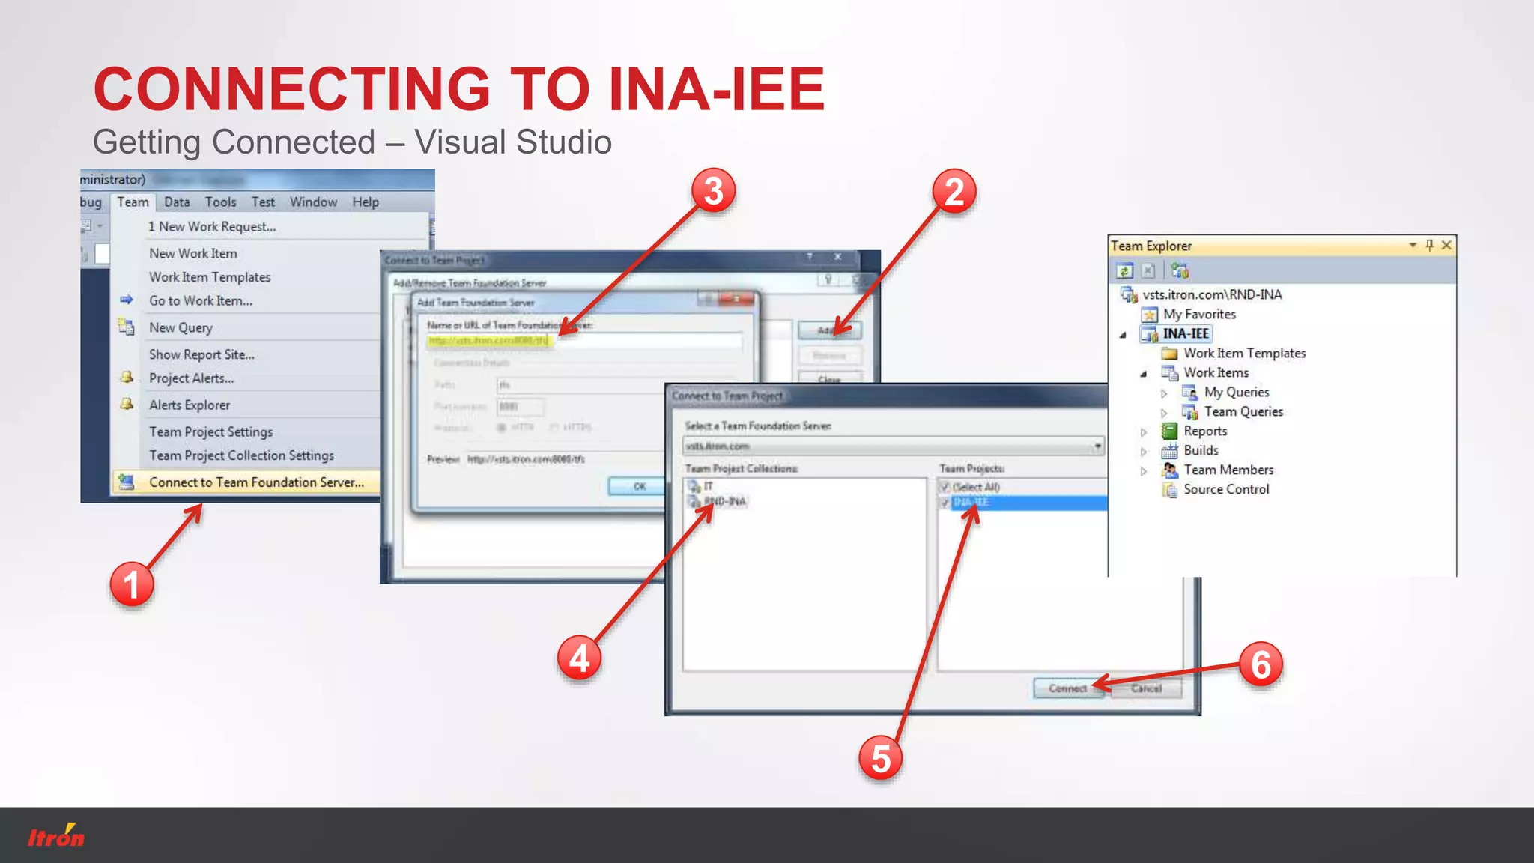Click OK in Add Team Foundation Server
Viewport: 1534px width, 863px height.
point(639,486)
